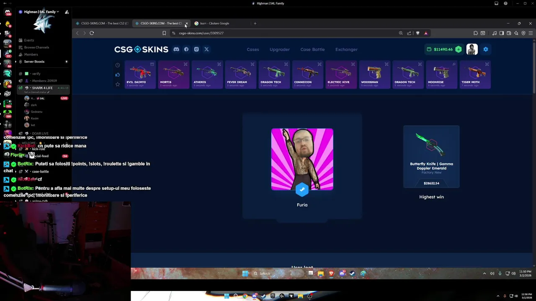Open the browser main hamburger menu
The height and width of the screenshot is (301, 536).
(531, 33)
